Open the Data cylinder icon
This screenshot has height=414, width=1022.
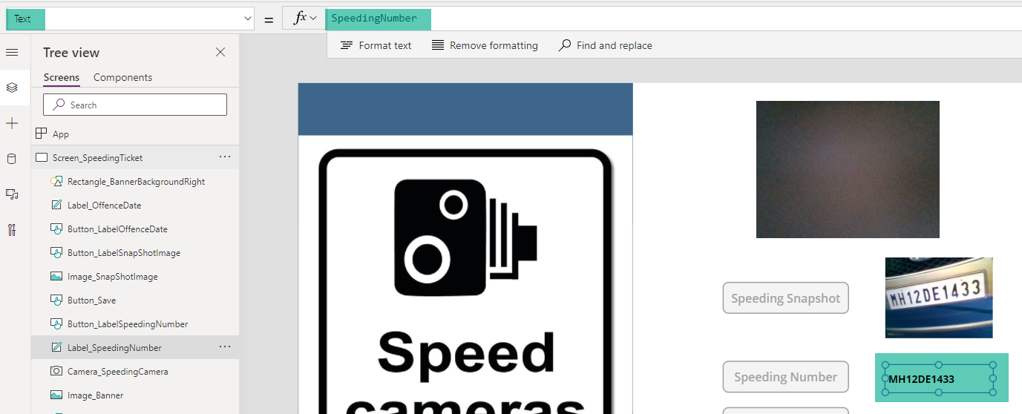click(11, 159)
